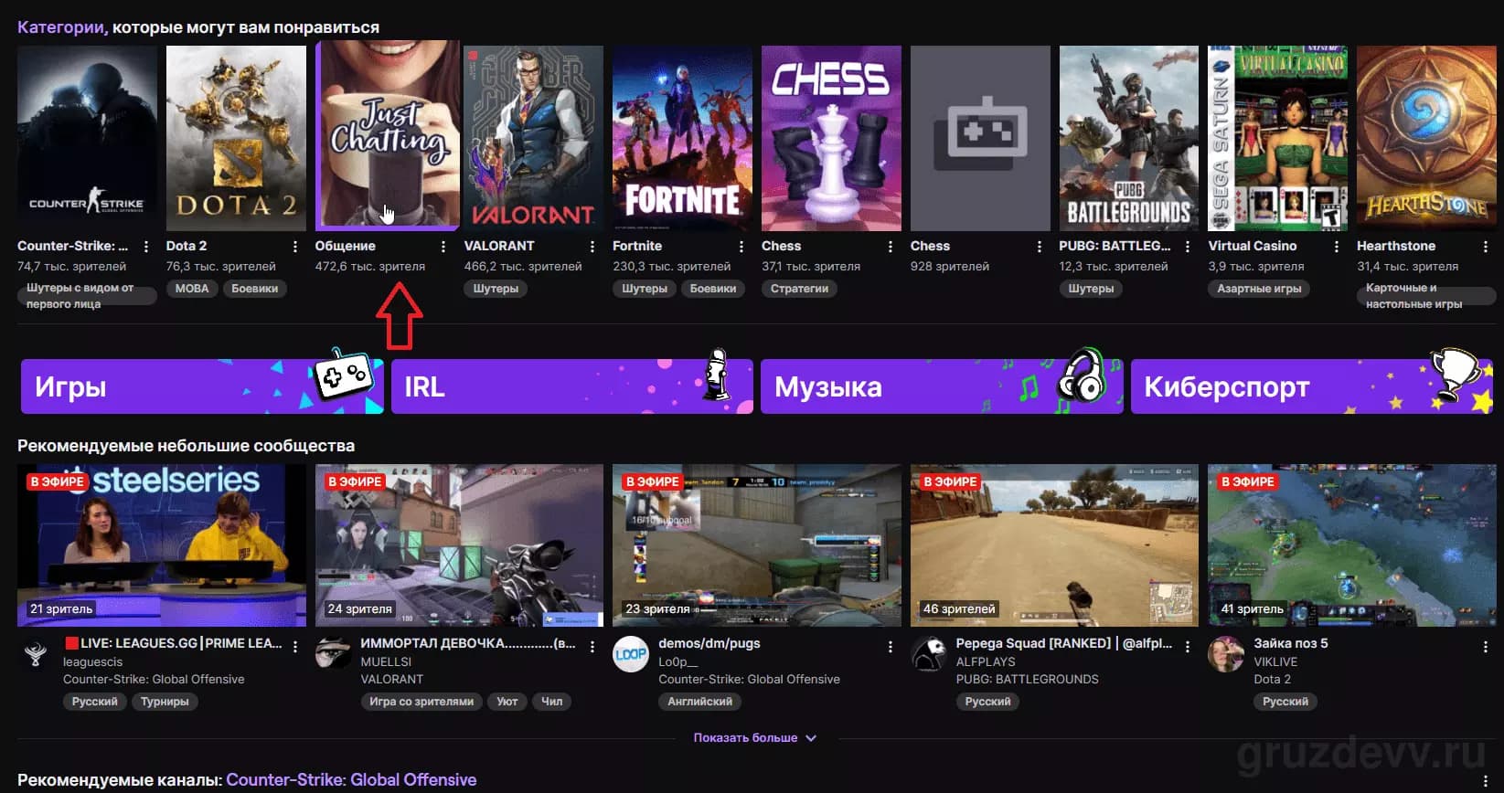Viewport: 1504px width, 793px height.
Task: Open the three-dot menu for Hearthstone category
Action: point(1486,247)
